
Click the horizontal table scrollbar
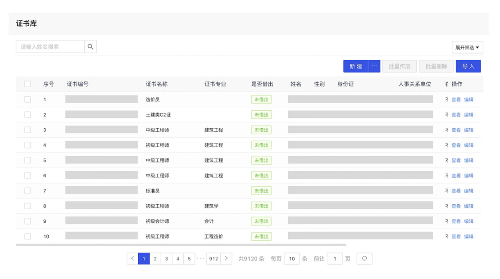click(x=181, y=245)
